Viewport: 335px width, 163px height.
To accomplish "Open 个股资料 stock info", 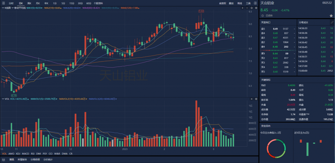I will (98, 3).
